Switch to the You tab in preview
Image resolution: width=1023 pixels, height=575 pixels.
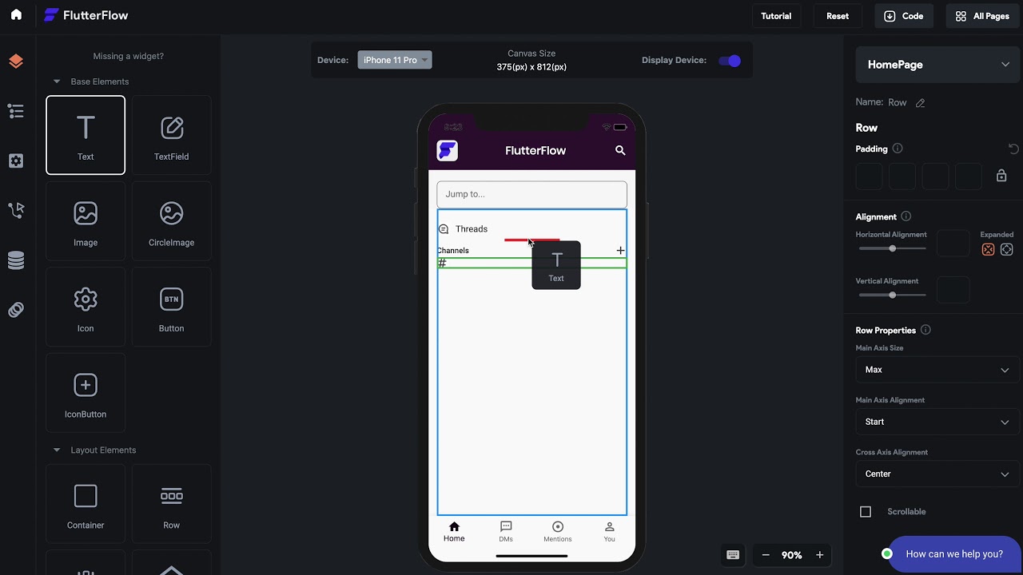point(609,532)
